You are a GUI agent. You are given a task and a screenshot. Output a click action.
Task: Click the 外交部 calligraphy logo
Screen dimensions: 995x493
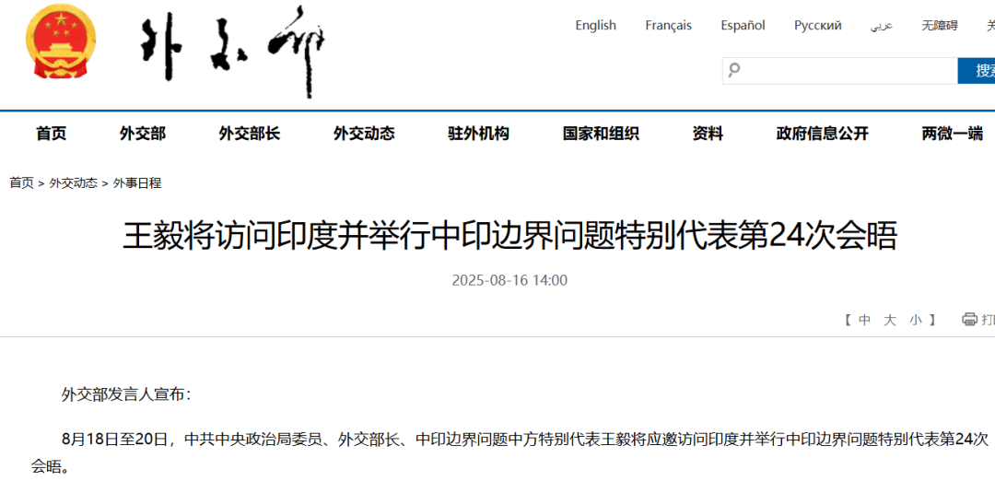pyautogui.click(x=233, y=51)
